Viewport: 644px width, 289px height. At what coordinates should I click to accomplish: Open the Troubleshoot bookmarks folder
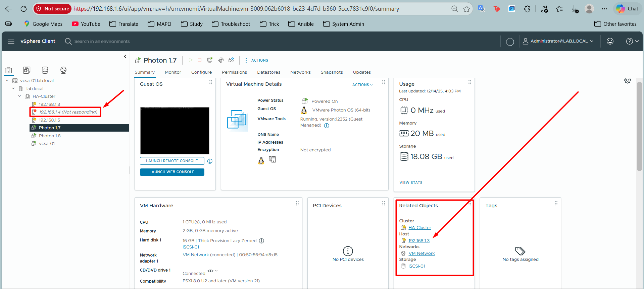(x=231, y=24)
